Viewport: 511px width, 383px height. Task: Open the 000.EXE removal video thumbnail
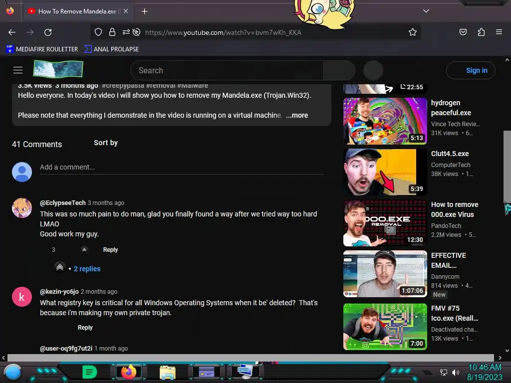click(x=385, y=223)
